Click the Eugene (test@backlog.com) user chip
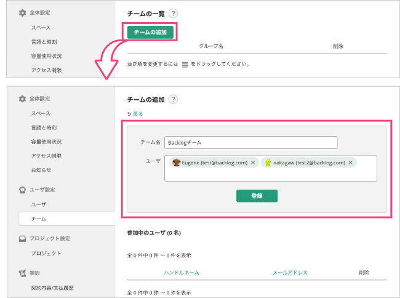 pos(214,163)
